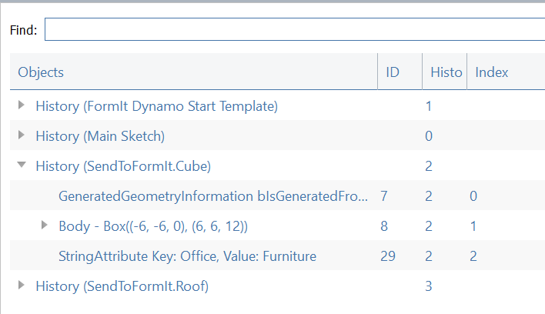Expand the Body - Box tree node

coord(44,225)
